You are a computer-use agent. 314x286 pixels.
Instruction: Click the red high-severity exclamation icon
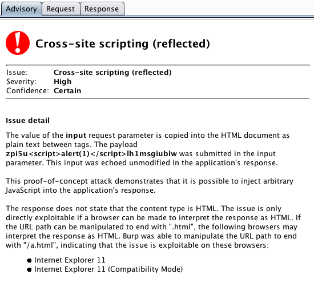click(18, 43)
